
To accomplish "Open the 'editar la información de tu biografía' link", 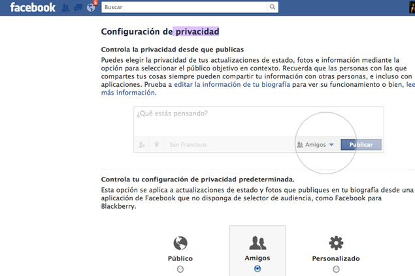I will coord(232,85).
